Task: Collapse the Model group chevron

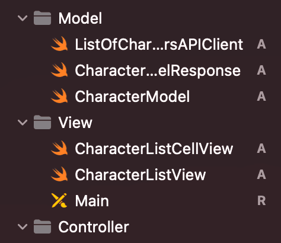Action: [23, 18]
